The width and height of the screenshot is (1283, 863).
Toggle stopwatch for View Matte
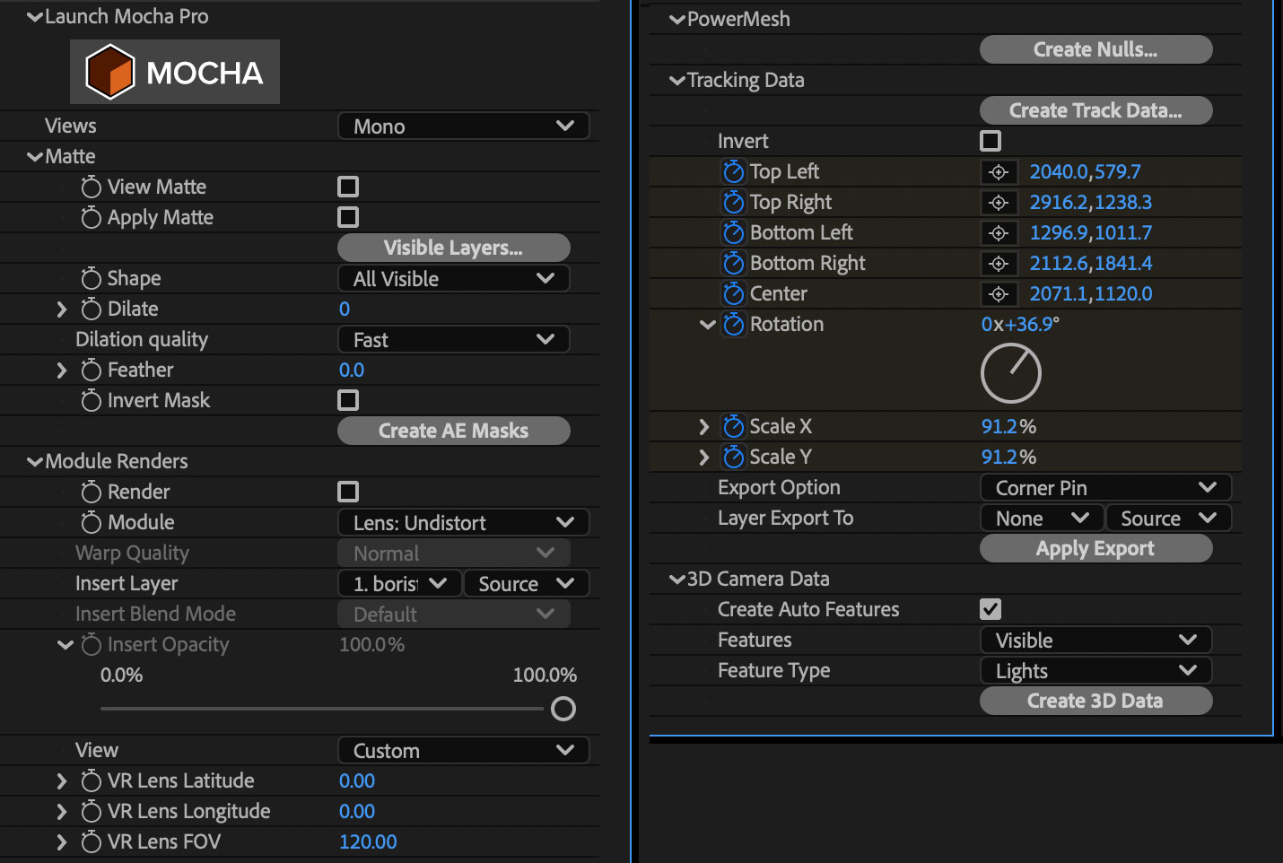91,187
